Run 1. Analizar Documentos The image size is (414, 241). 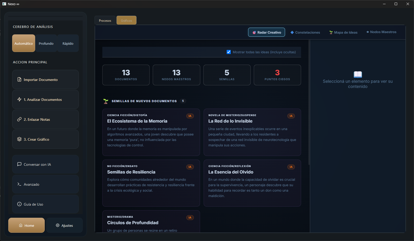tap(45, 99)
